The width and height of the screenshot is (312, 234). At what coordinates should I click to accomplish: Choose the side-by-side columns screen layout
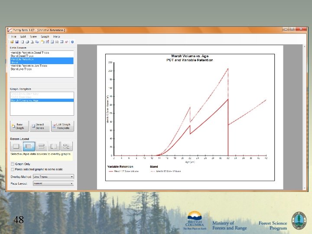[x=54, y=146]
